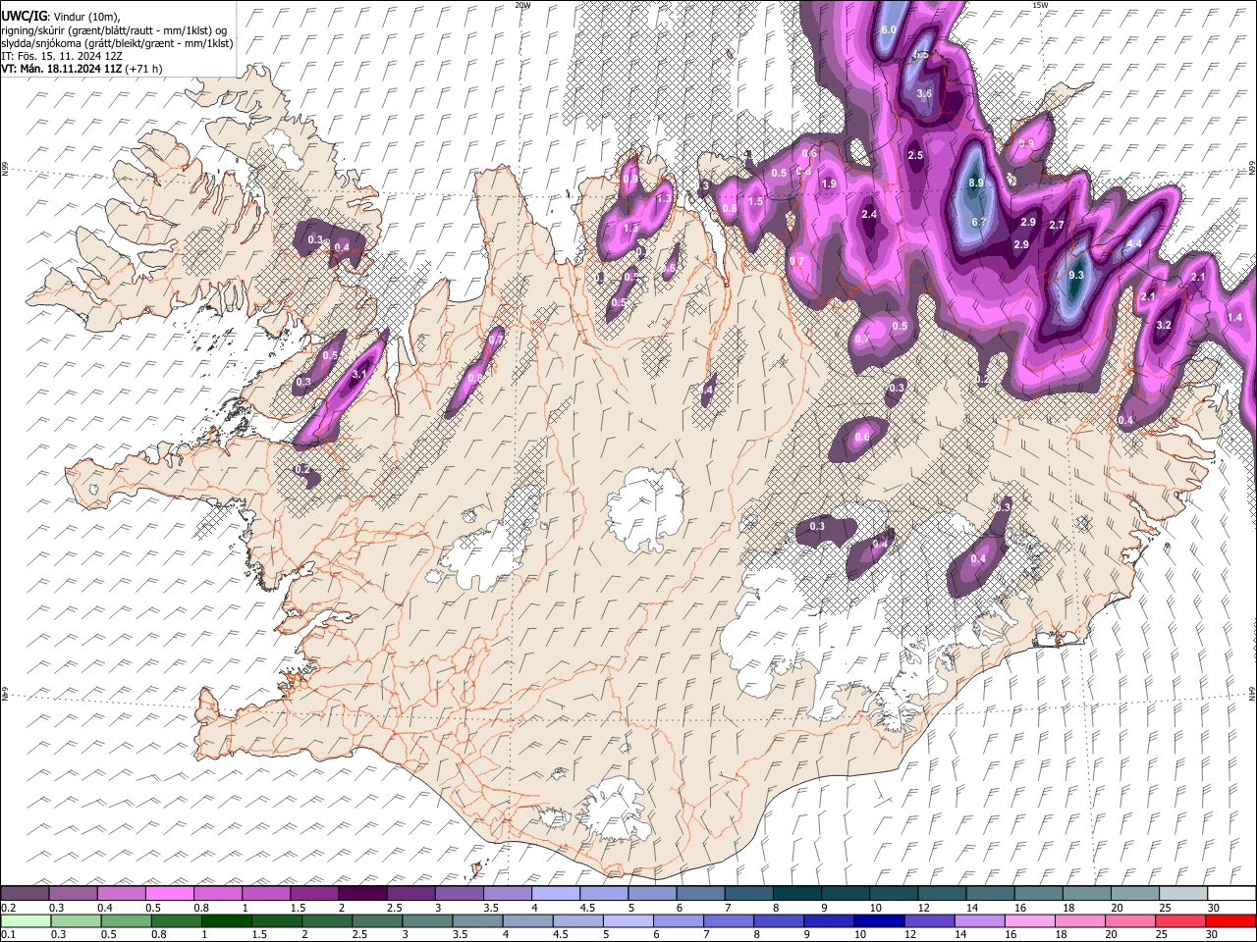Select the pale grey swatch between 25 and 30
Image resolution: width=1257 pixels, height=942 pixels.
pos(1183,893)
